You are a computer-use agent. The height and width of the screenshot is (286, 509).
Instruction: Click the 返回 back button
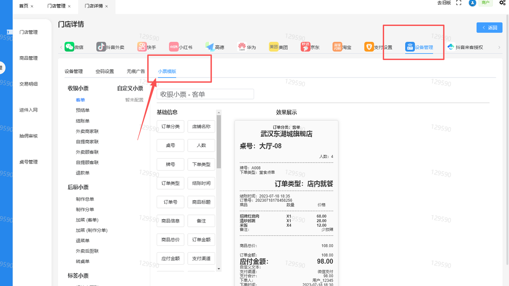click(490, 27)
